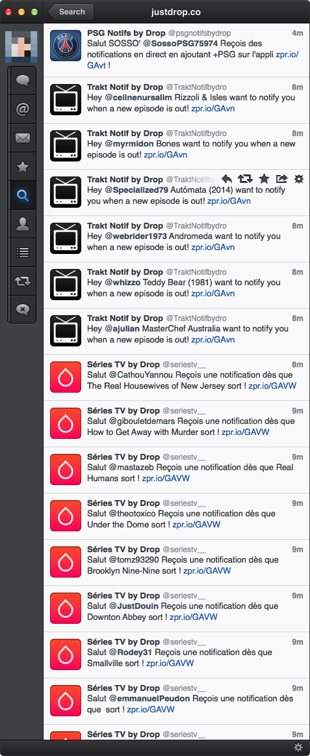Viewport: 310px width, 756px height.
Task: Go back with the Search button
Action: 70,12
